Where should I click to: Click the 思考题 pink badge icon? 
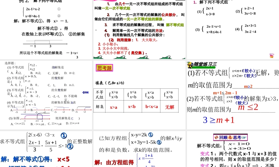[104, 67]
